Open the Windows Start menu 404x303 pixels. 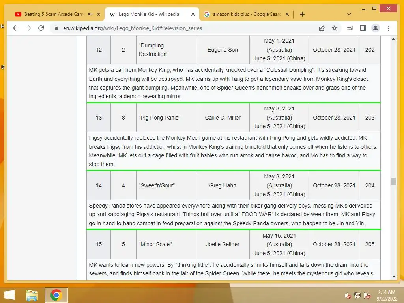(x=9, y=295)
